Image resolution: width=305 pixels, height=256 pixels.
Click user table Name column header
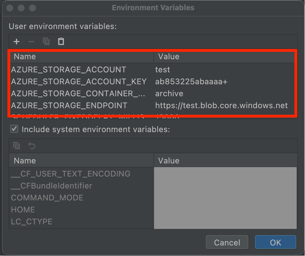(x=82, y=57)
